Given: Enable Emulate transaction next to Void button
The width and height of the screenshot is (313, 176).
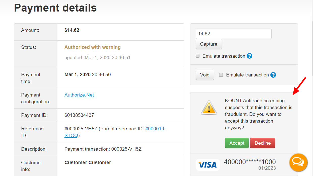Looking at the screenshot, I should 221,75.
